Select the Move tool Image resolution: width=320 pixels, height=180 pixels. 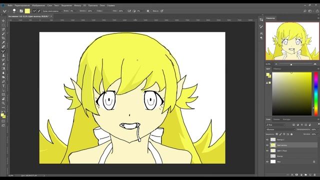click(3, 21)
